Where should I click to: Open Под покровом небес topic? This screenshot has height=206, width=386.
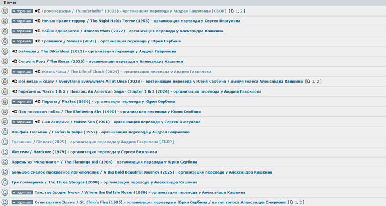point(110,112)
